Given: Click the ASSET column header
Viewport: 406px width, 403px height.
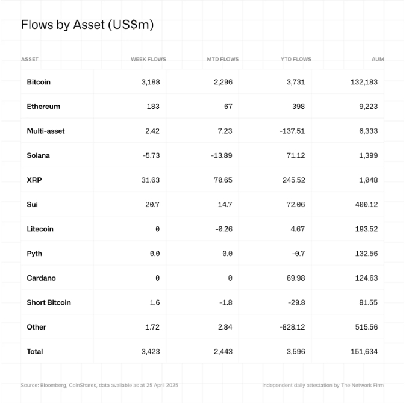Looking at the screenshot, I should pos(30,59).
